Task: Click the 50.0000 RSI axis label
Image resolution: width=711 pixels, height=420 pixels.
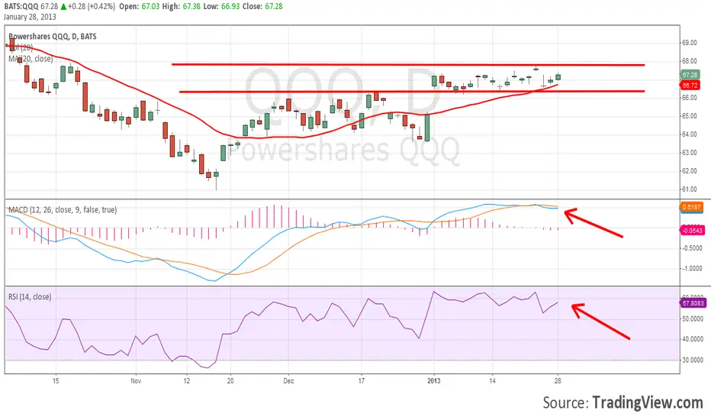Action: pyautogui.click(x=693, y=318)
